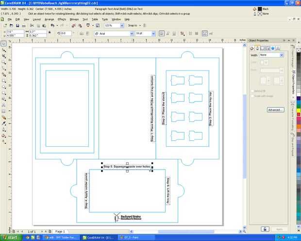Select the Interactive Blend tool
Viewport: 301px width, 241px height.
point(4,118)
